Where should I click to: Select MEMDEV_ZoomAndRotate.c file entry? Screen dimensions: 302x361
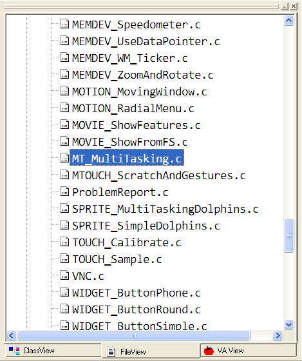pos(142,75)
